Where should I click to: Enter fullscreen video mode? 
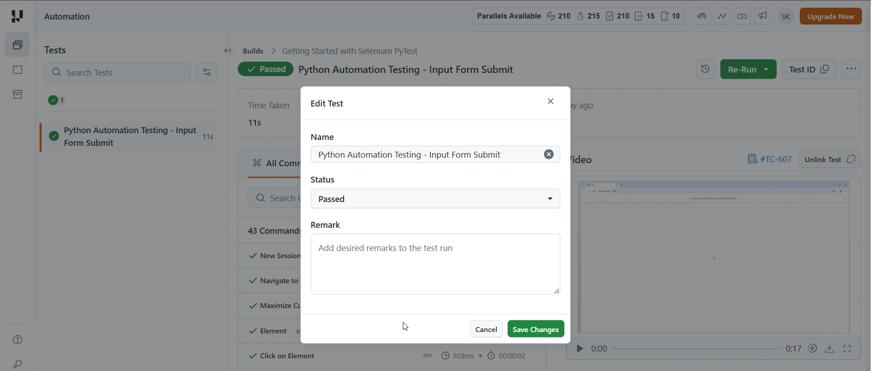[847, 348]
